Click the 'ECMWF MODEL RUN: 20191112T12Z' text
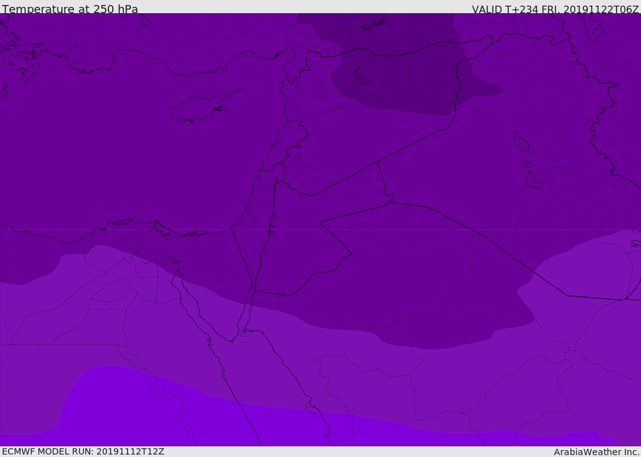The height and width of the screenshot is (457, 641). 83,451
